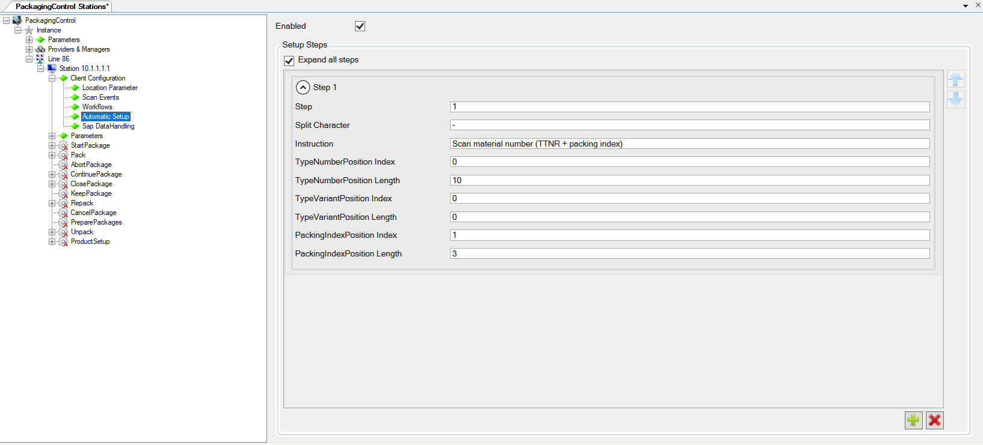Viewport: 983px width, 445px height.
Task: Select the Sap DataHandling tree item
Action: click(108, 126)
